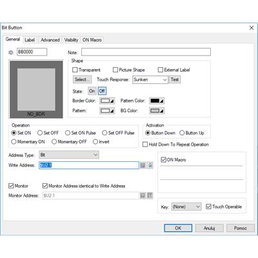Switch to the Advanced tab
The width and height of the screenshot is (258, 258).
coord(50,40)
